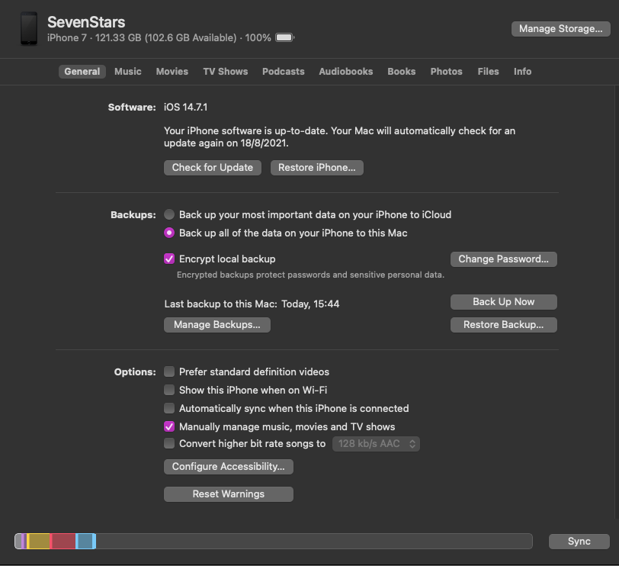Open the Movies tab

click(172, 72)
